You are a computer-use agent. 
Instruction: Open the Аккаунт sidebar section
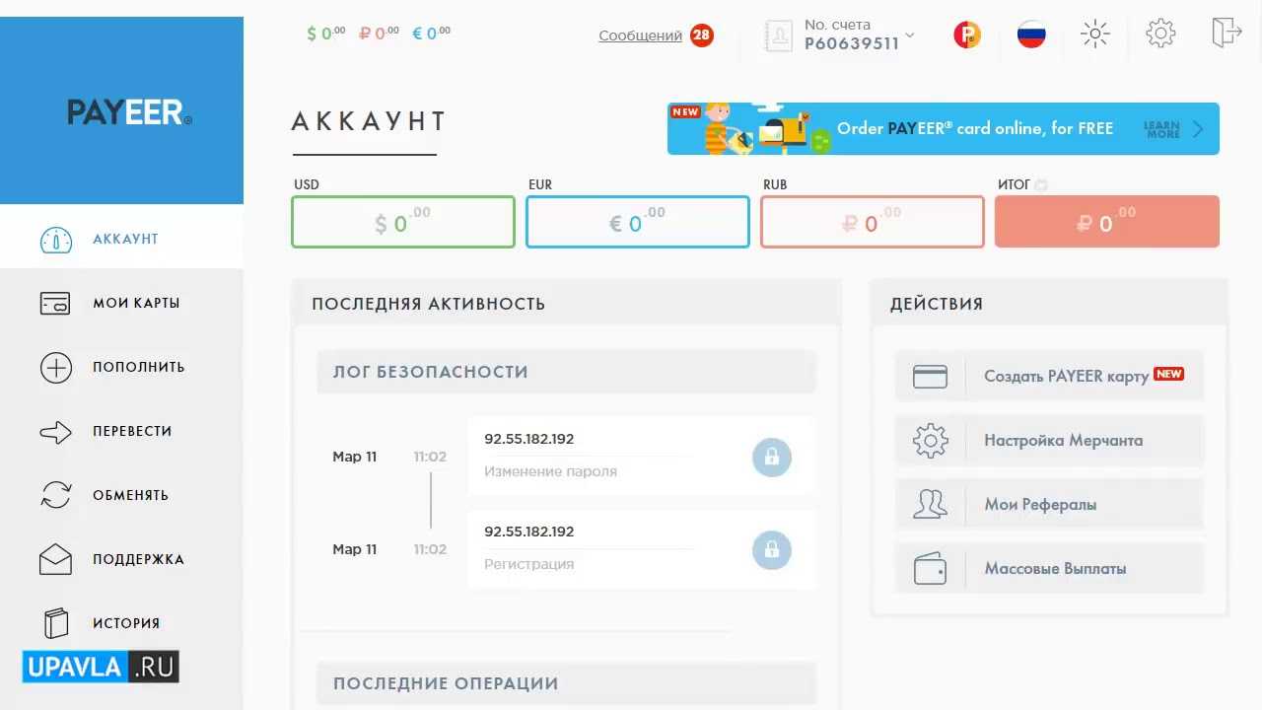[121, 239]
